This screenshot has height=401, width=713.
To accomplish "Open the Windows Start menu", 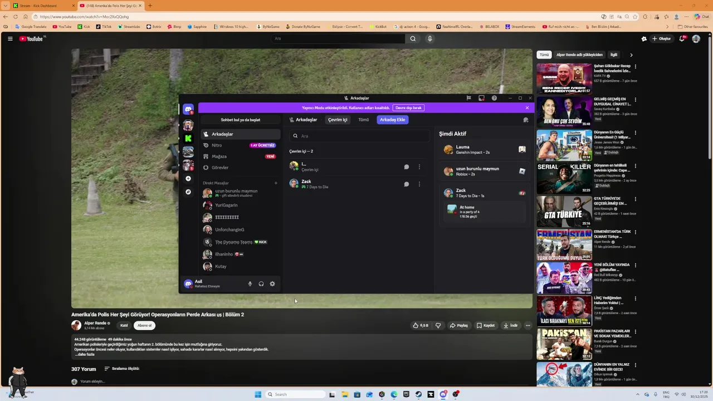I will pos(258,394).
